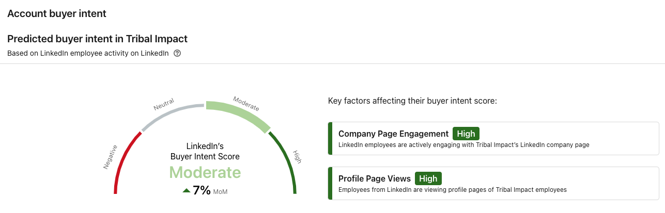Click the LinkedIn's Buyer Intent Score label

coord(205,151)
